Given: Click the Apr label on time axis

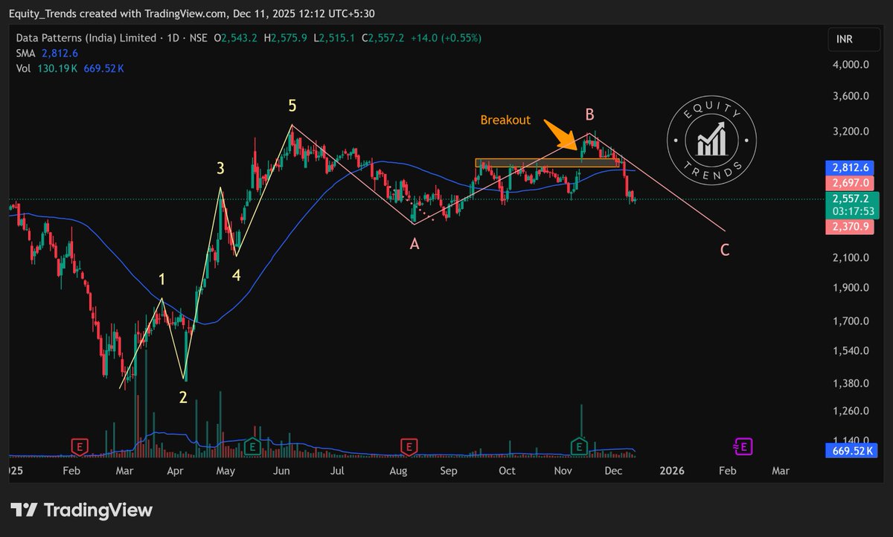Looking at the screenshot, I should (x=176, y=471).
